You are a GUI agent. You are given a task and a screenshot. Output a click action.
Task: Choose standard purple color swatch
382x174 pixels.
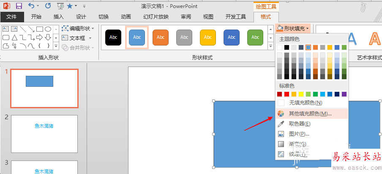pos(344,94)
